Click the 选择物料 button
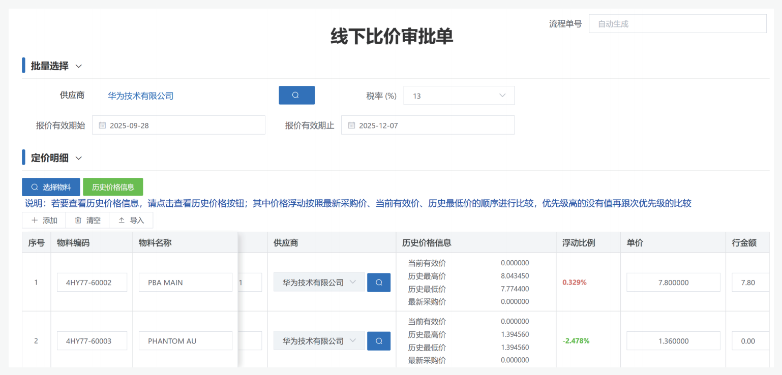This screenshot has height=375, width=782. pos(51,187)
